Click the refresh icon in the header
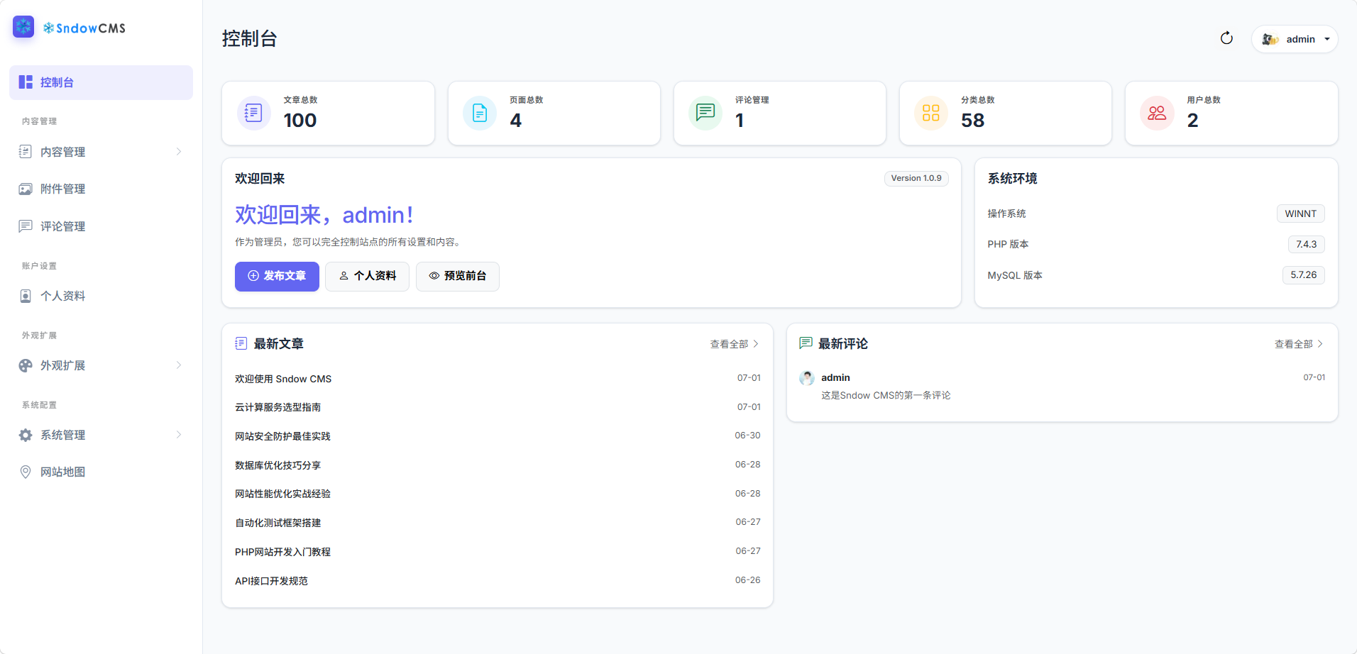Image resolution: width=1357 pixels, height=654 pixels. pos(1226,38)
